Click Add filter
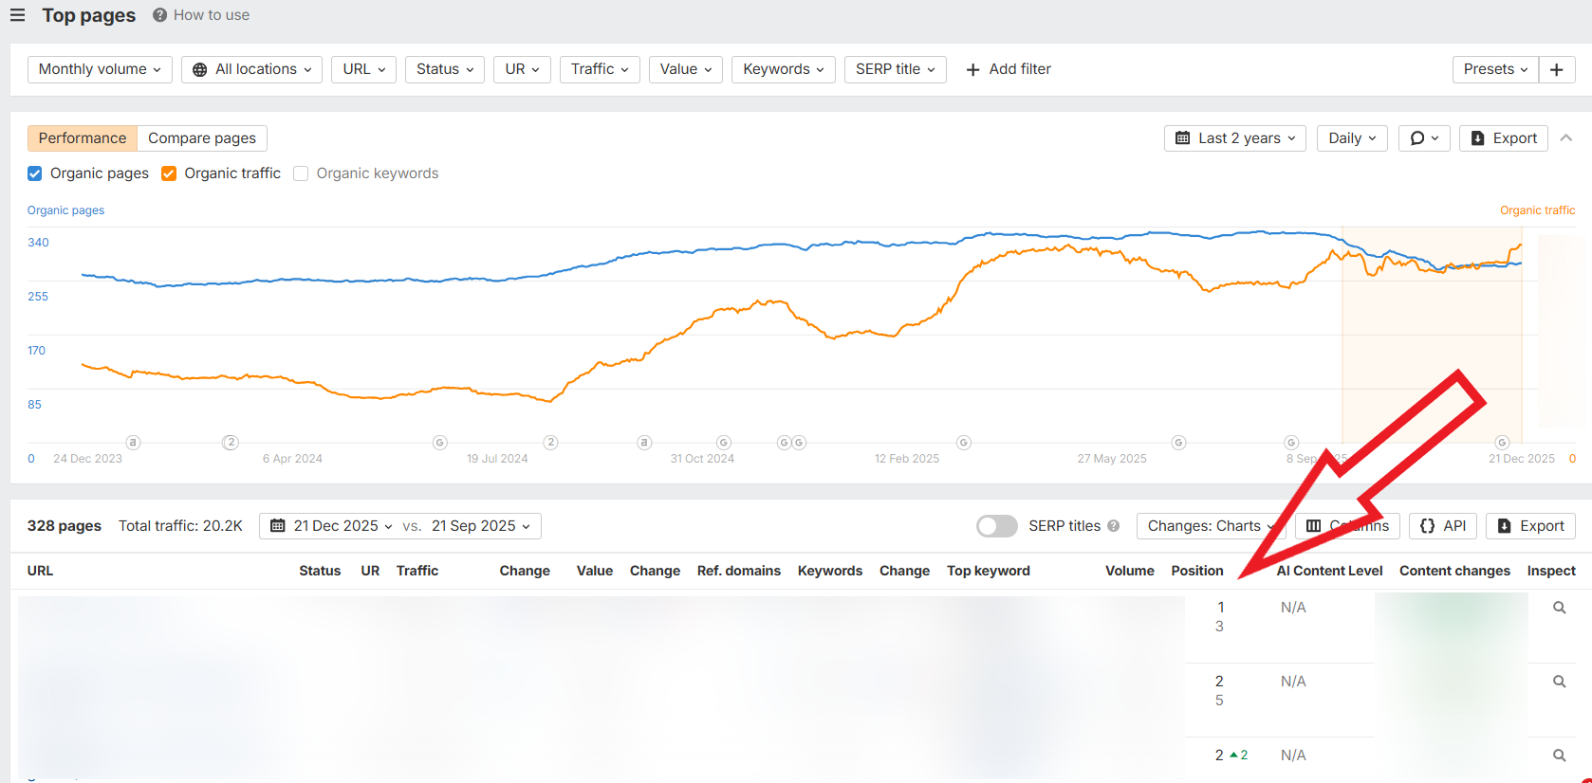The height and width of the screenshot is (783, 1592). 1009,69
